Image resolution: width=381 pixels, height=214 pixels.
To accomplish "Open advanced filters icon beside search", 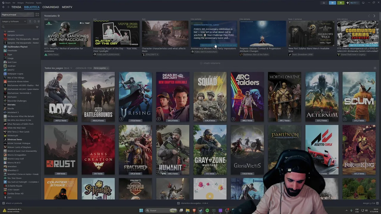I will [x=37, y=27].
